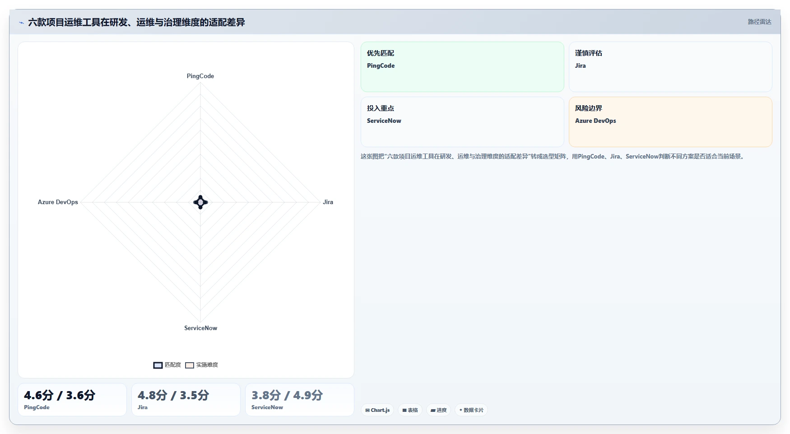Image resolution: width=790 pixels, height=434 pixels.
Task: Click the Chart.js tag chip
Action: [x=377, y=410]
